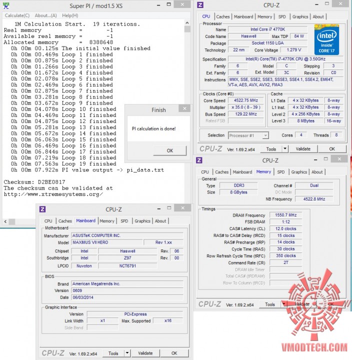Select Caches tab in Memory CPU-Z window
Image resolution: width=352 pixels, height=360 pixels.
(221, 171)
